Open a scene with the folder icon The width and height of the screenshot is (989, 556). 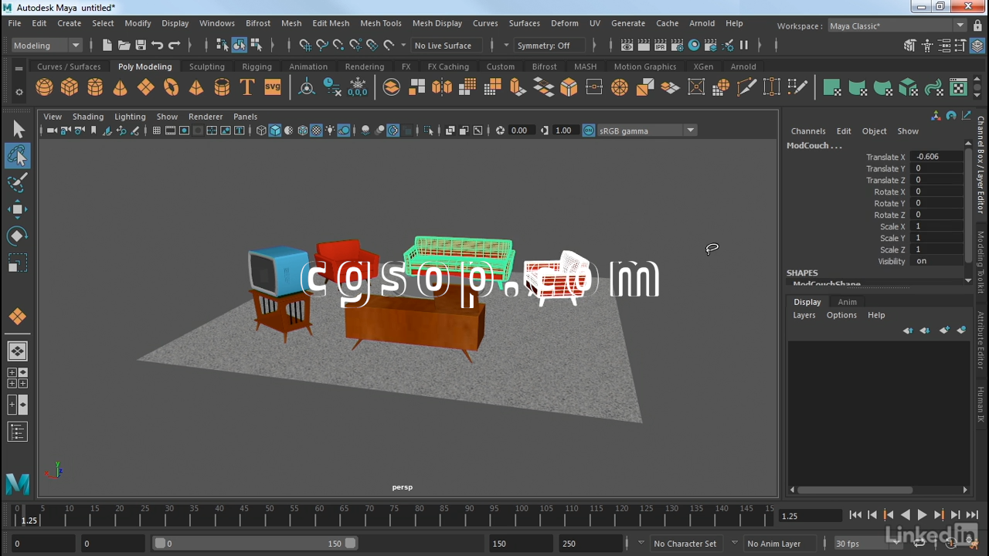point(124,46)
